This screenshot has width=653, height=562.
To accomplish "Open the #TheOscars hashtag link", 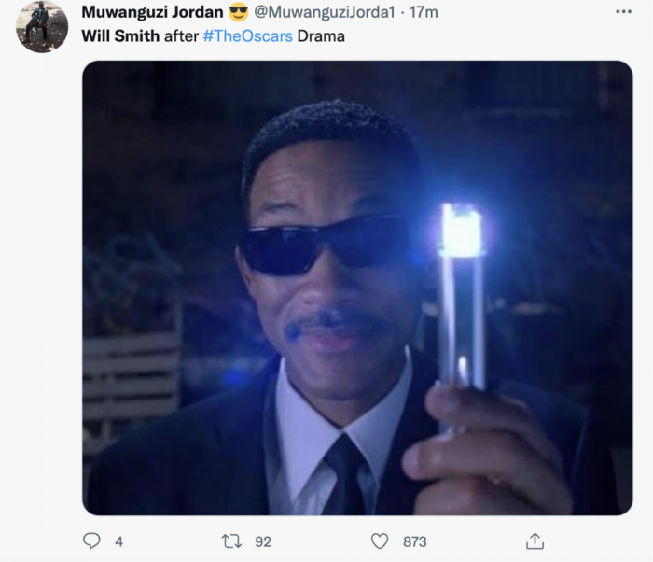I will tap(247, 35).
